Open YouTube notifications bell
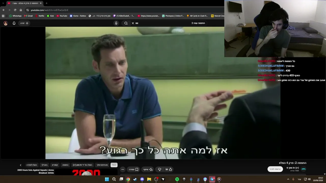The width and height of the screenshot is (326, 183). click(x=14, y=23)
